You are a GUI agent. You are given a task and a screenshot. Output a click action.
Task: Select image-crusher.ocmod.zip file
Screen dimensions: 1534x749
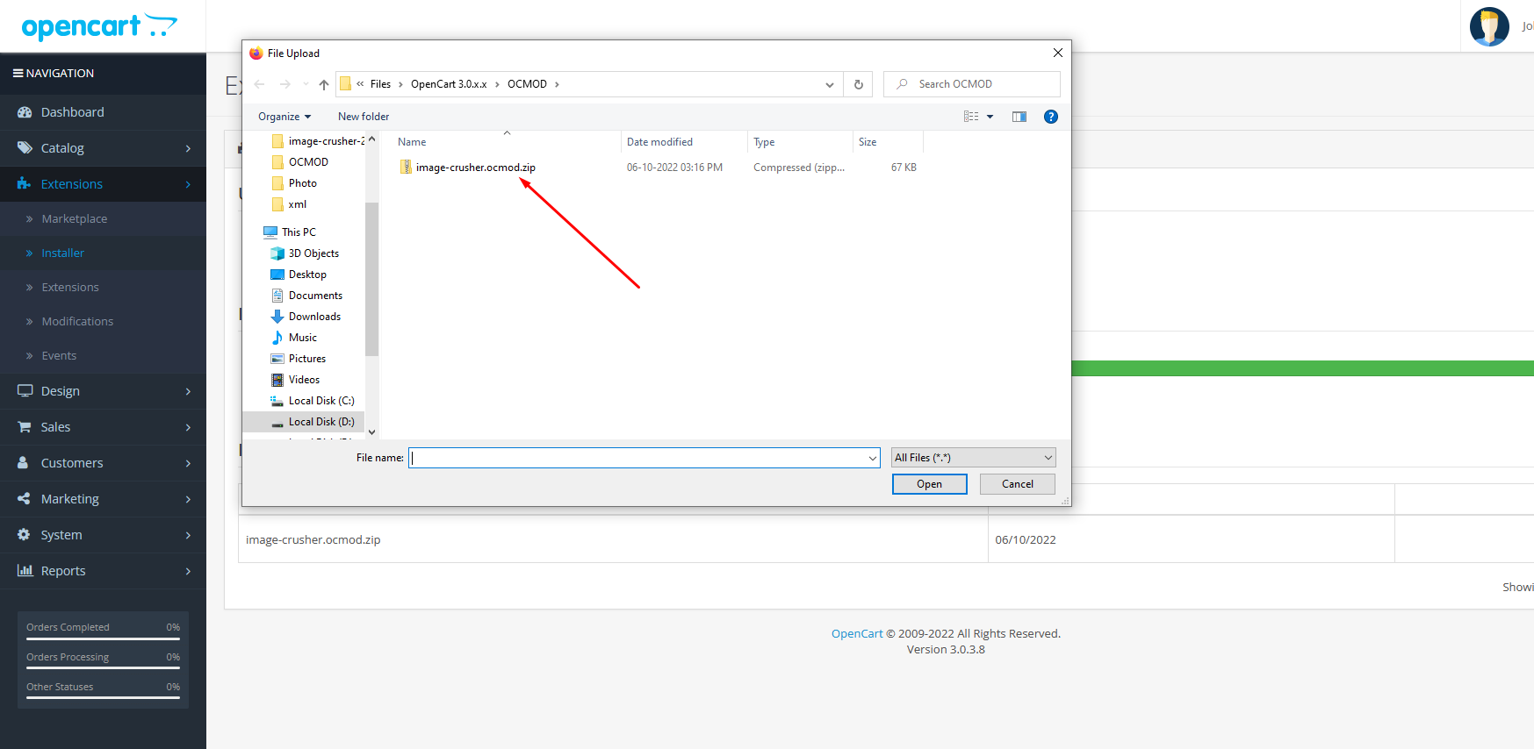click(475, 168)
